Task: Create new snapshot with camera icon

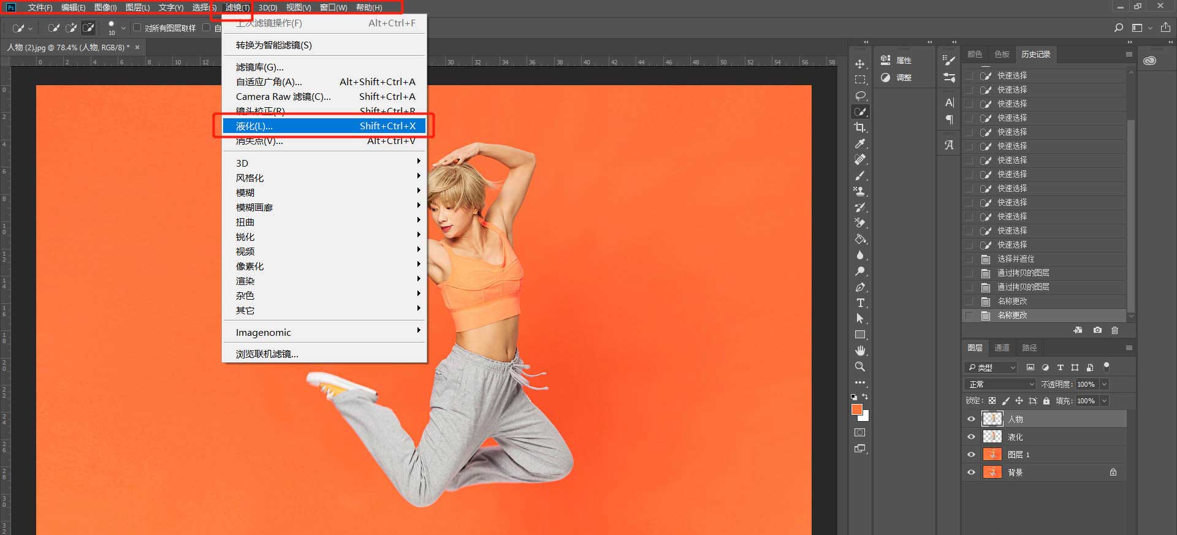Action: click(x=1097, y=330)
